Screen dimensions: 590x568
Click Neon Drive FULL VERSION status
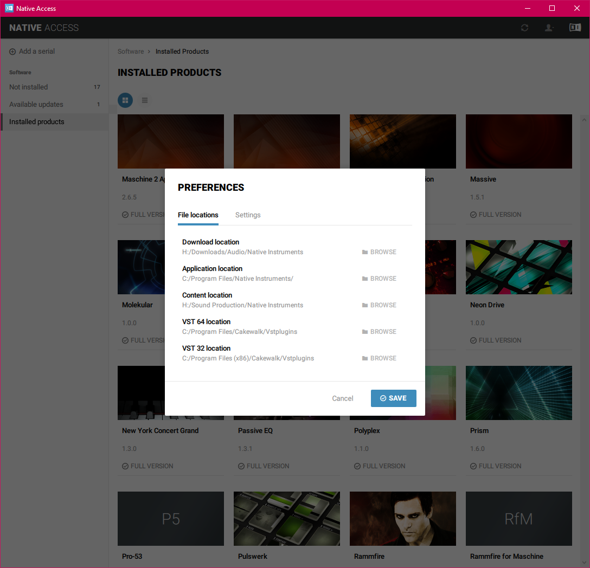tap(496, 340)
